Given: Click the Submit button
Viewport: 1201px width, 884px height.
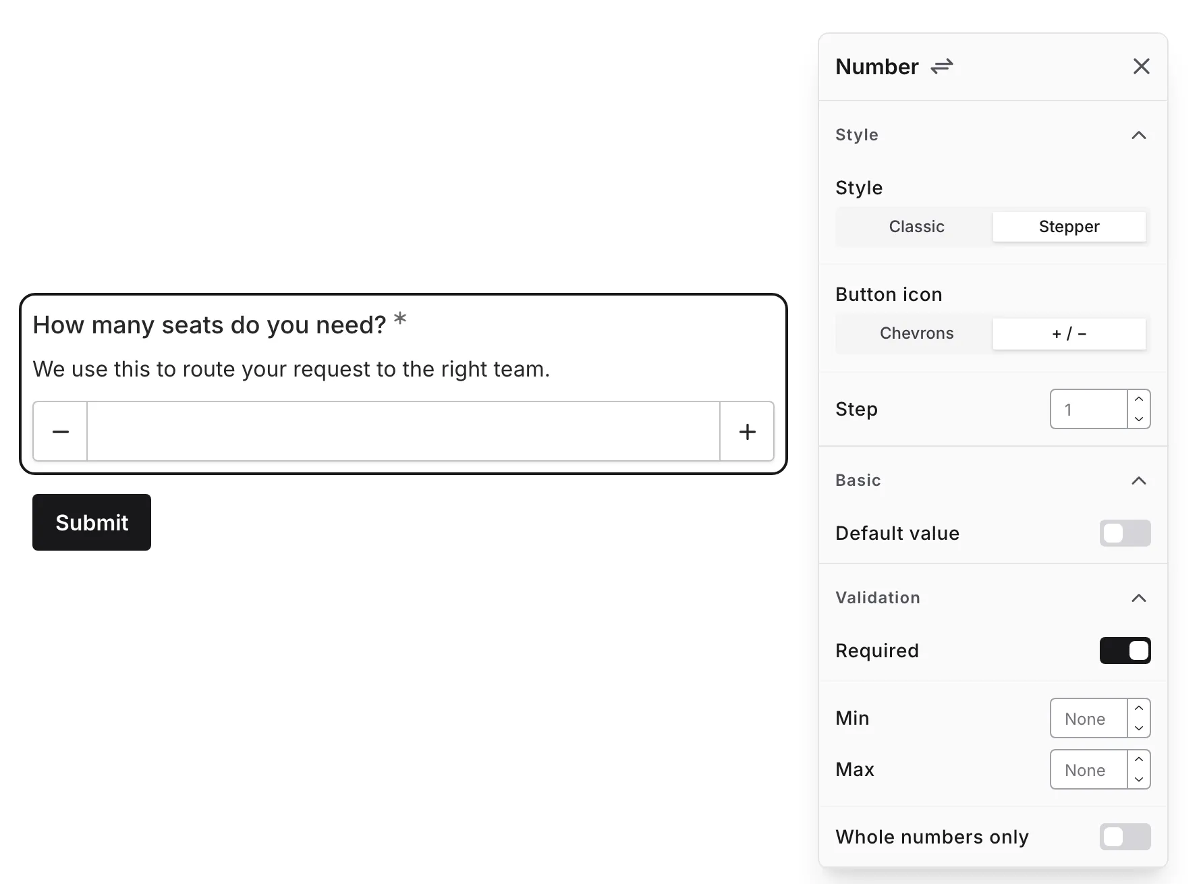Looking at the screenshot, I should 92,522.
